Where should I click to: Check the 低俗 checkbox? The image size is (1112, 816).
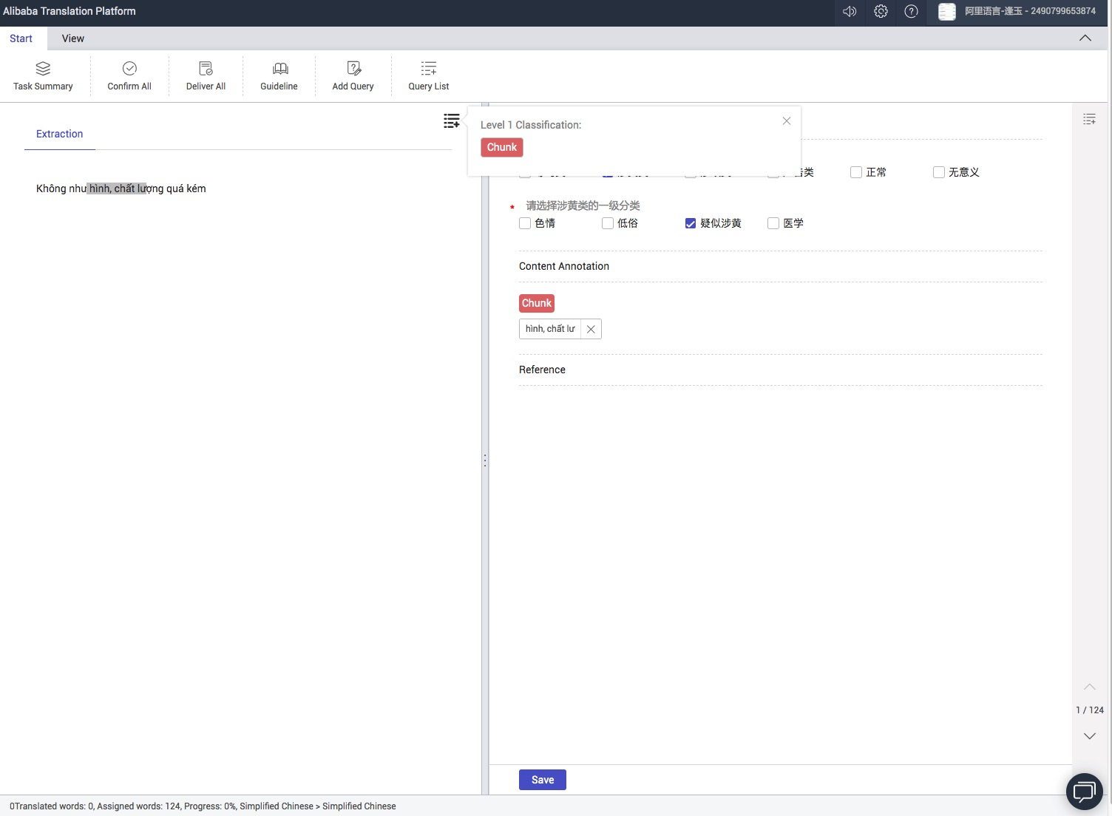click(x=608, y=223)
